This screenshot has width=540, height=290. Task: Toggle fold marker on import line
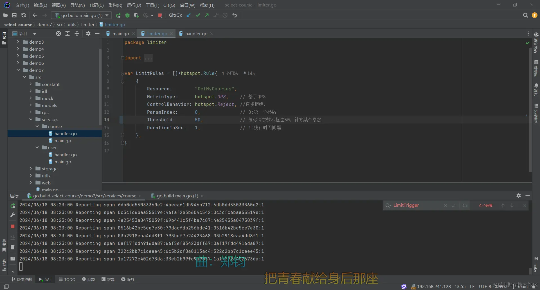tap(123, 58)
